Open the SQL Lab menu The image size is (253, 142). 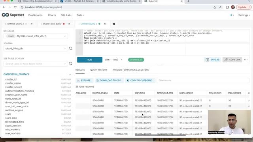66,15
